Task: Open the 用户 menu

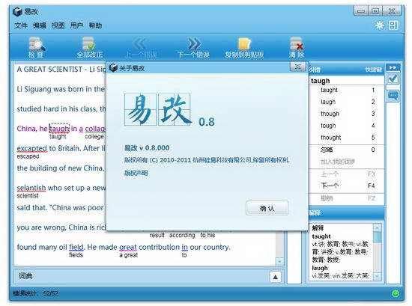Action: pos(76,25)
